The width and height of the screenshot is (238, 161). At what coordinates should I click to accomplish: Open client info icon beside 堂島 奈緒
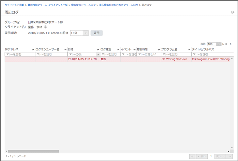coord(45,27)
